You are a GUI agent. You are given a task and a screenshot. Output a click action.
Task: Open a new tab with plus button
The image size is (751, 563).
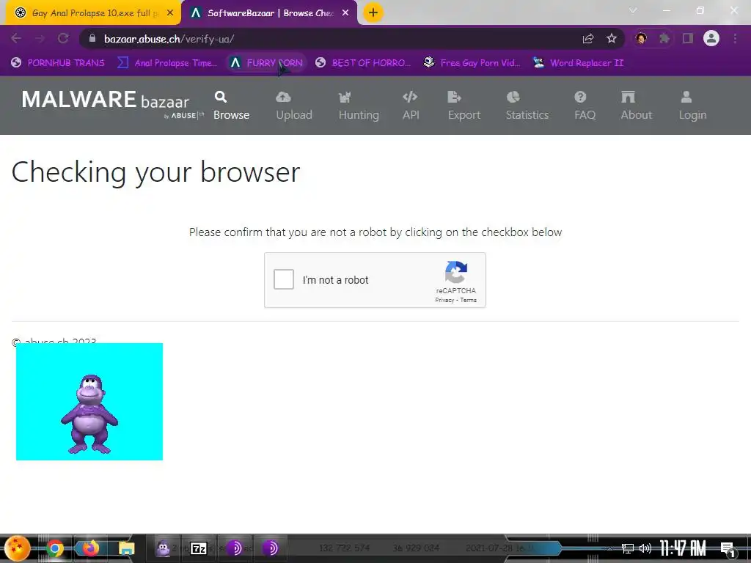[x=373, y=12]
